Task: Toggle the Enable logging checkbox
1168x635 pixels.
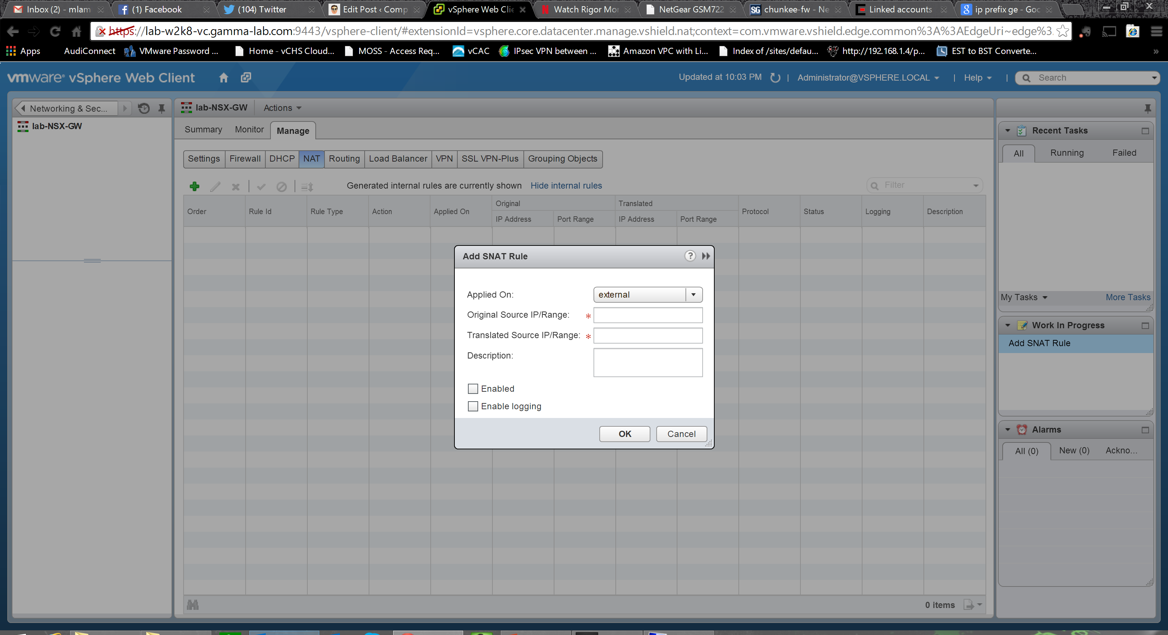Action: tap(473, 406)
